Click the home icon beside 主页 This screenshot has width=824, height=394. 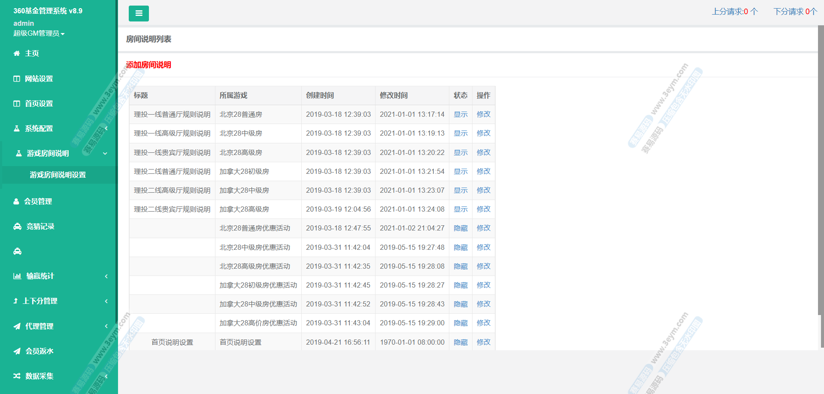click(17, 54)
